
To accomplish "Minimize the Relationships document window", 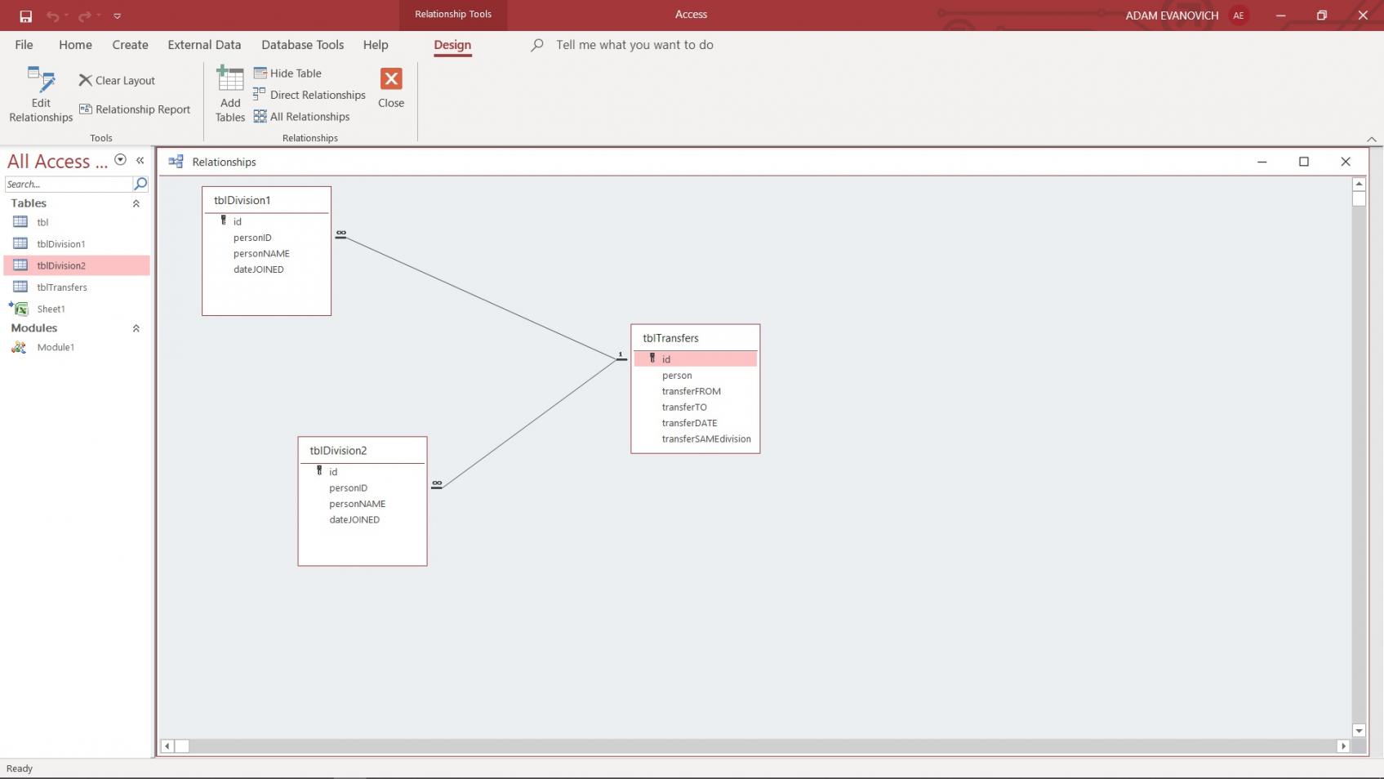I will pyautogui.click(x=1262, y=162).
